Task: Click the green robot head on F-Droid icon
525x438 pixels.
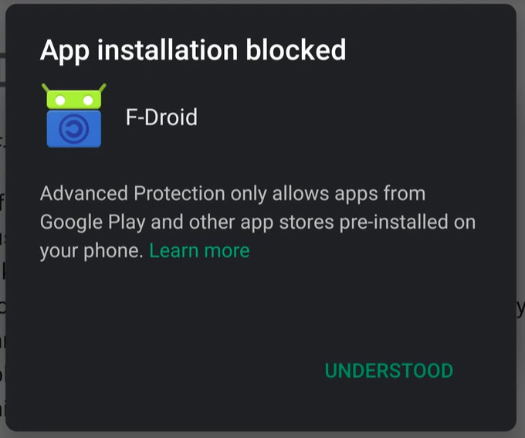Action: pyautogui.click(x=74, y=99)
